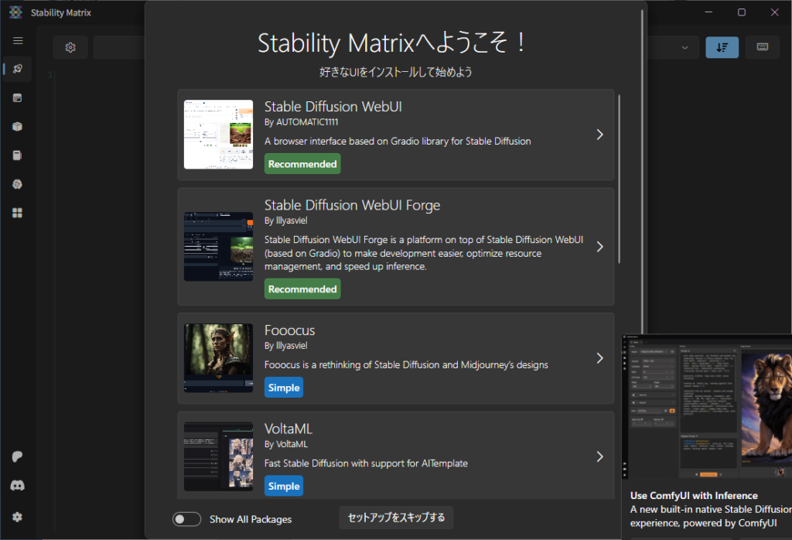Click the launch options gear button
This screenshot has width=792, height=540.
(x=70, y=47)
